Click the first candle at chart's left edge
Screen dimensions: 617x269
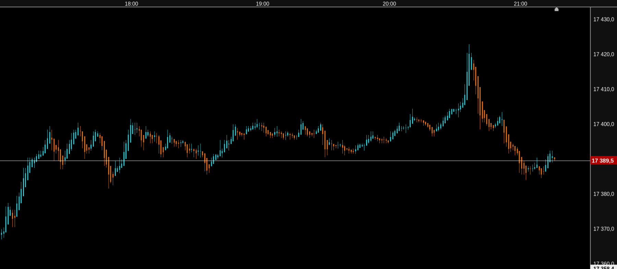(x=1, y=234)
